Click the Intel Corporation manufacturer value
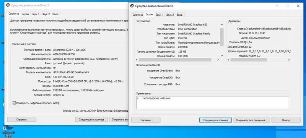 tap(187, 29)
